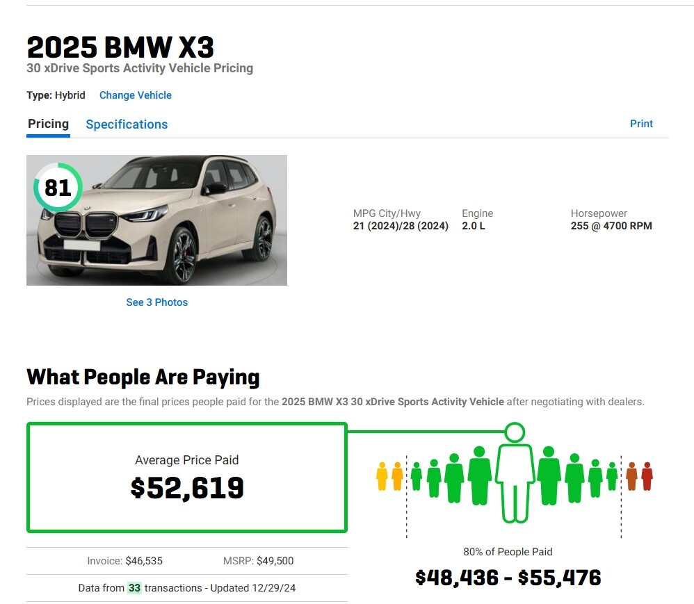Click the green person immediately left of center figure
694x604 pixels.
479,476
